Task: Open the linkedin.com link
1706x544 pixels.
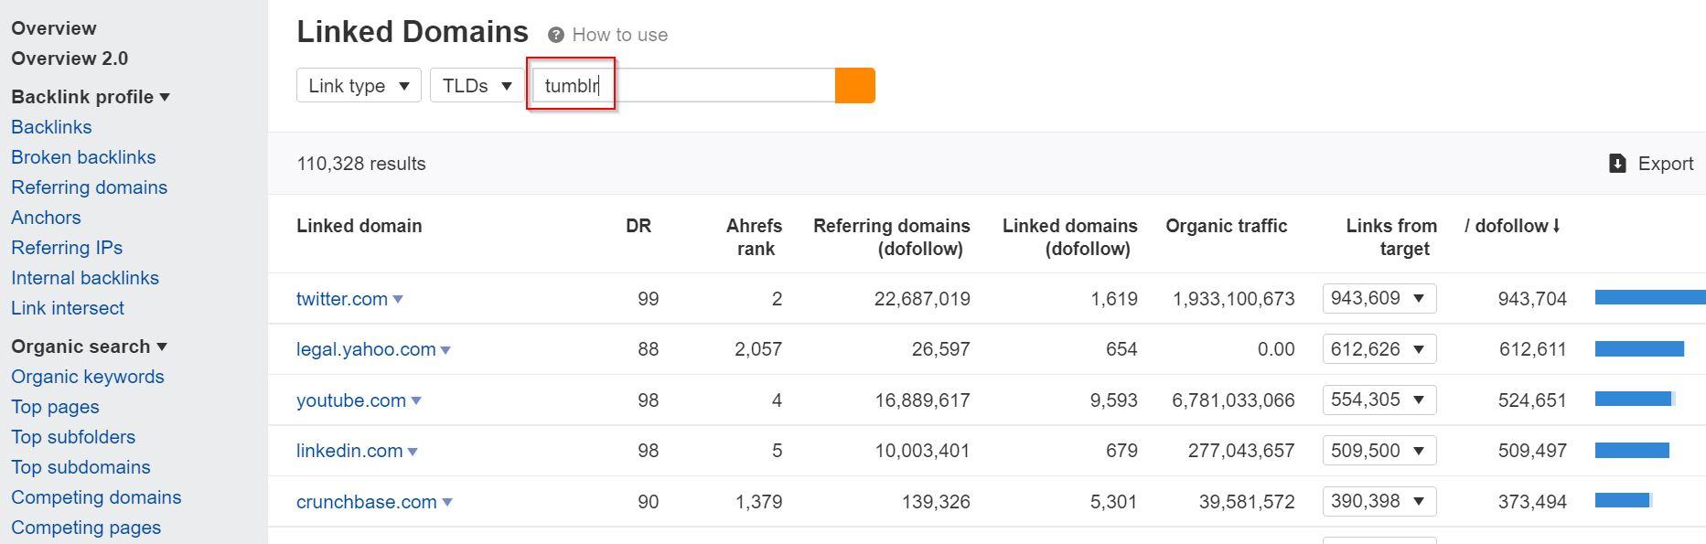Action: coord(349,451)
